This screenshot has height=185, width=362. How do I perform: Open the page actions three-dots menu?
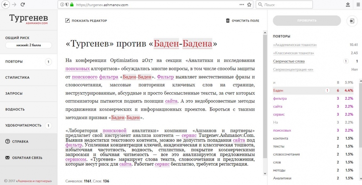tap(241, 5)
